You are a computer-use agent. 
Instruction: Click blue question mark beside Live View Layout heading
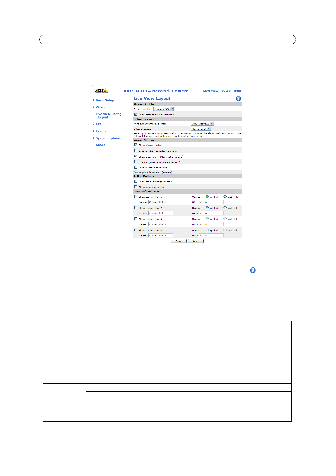coord(238,99)
